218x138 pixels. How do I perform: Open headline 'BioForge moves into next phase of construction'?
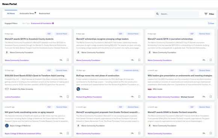(98, 76)
